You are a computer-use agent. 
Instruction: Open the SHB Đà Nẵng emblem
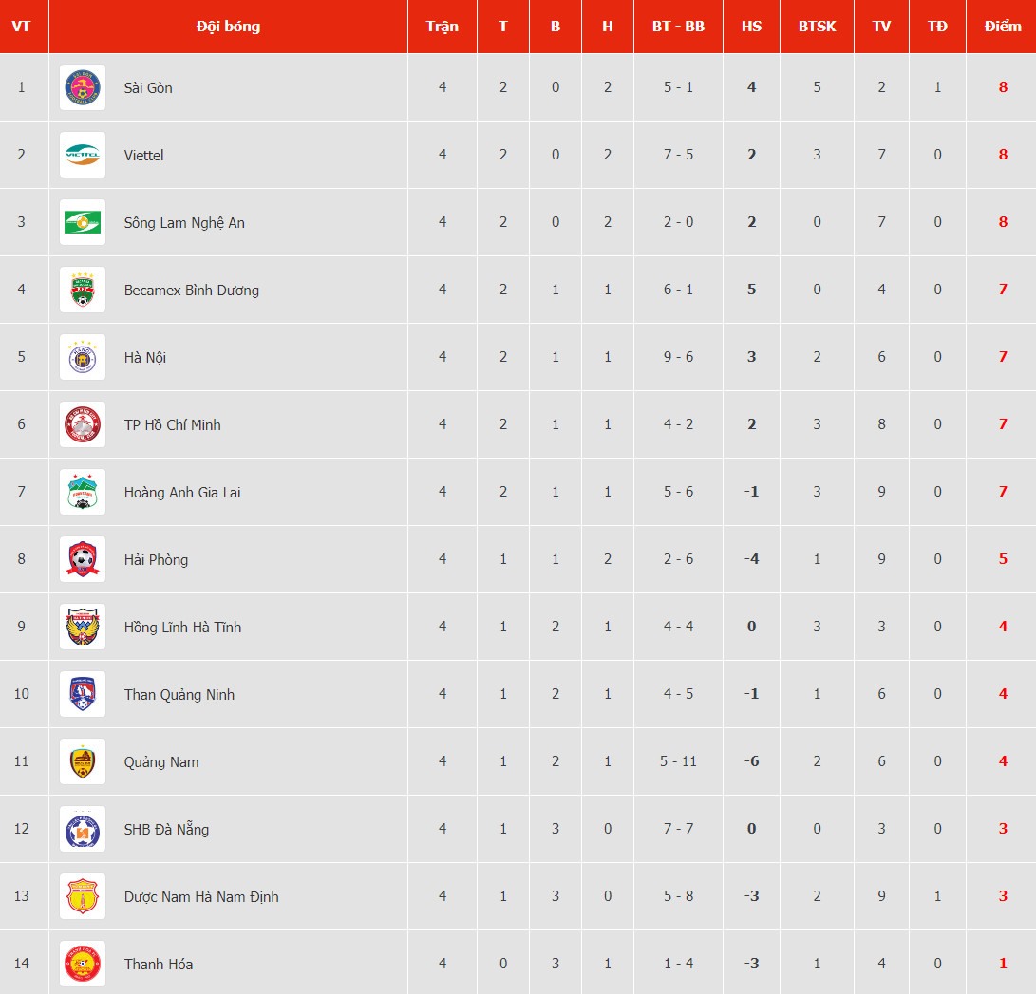tap(83, 828)
